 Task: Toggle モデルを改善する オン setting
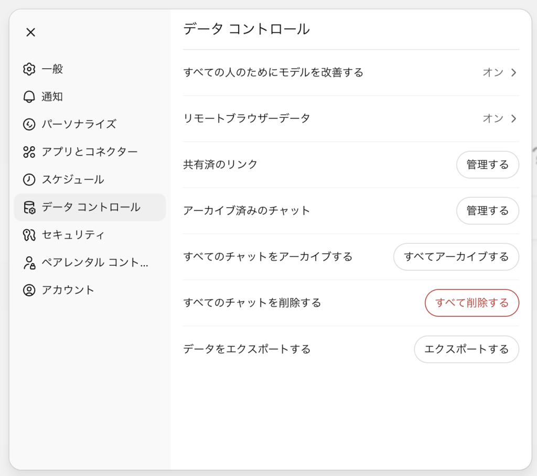coord(492,72)
